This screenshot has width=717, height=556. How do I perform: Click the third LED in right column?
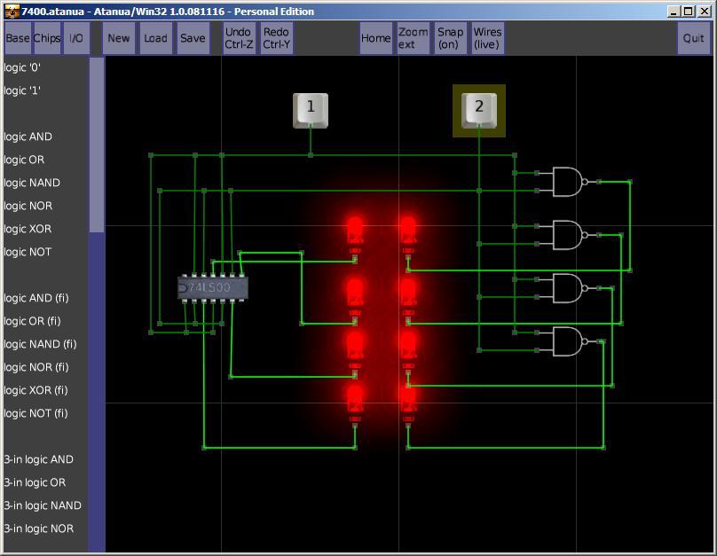pos(408,349)
